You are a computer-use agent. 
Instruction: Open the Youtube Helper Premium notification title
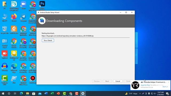pyautogui.click(x=155, y=82)
